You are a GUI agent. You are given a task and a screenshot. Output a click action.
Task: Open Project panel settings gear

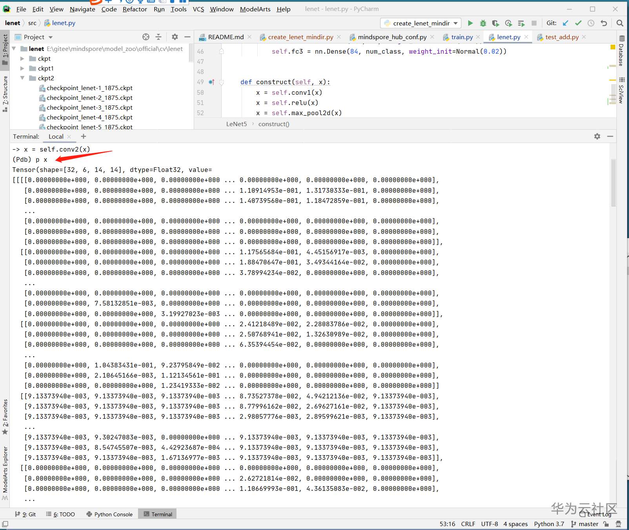[x=175, y=37]
